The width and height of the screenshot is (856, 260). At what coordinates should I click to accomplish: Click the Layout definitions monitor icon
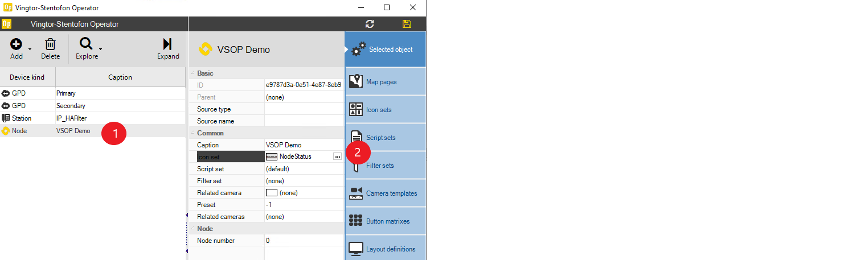click(356, 249)
